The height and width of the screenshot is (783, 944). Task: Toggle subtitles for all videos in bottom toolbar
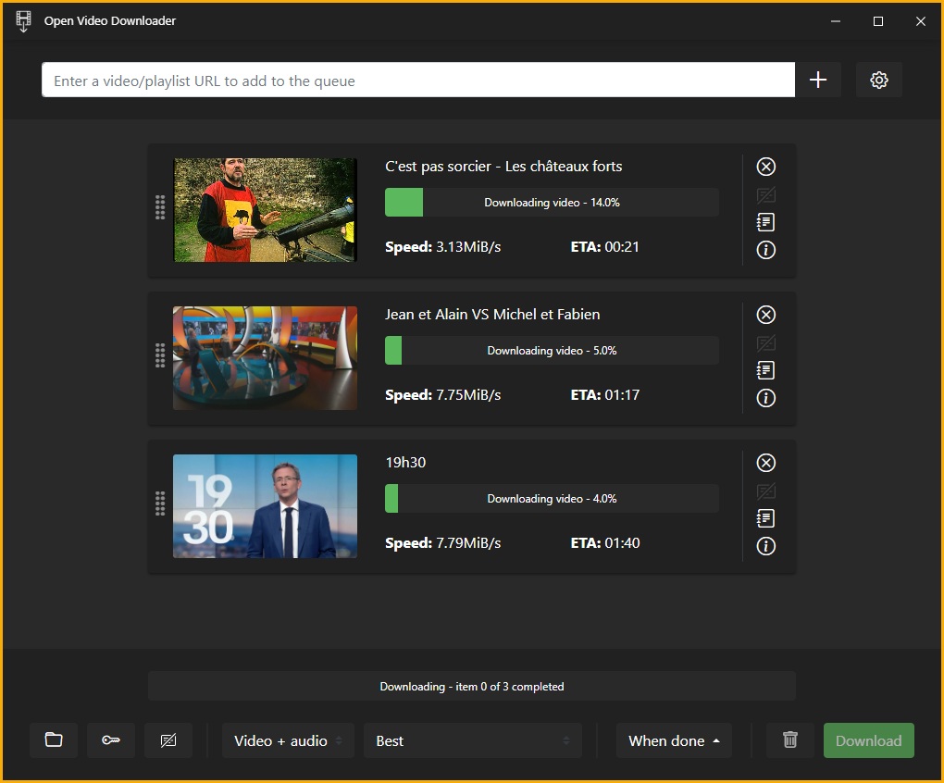tap(168, 740)
